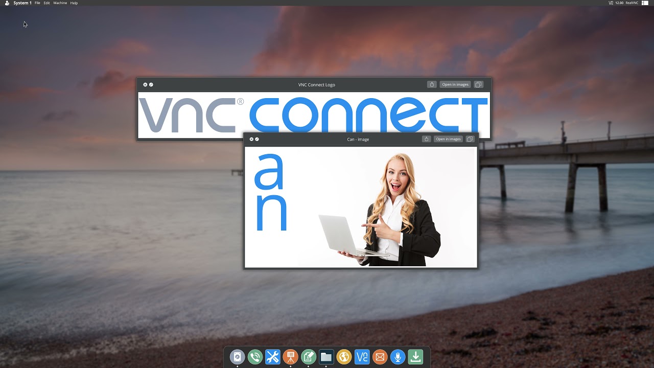654x368 pixels.
Task: Click Open in images in VNC Connect Logo window
Action: [455, 84]
